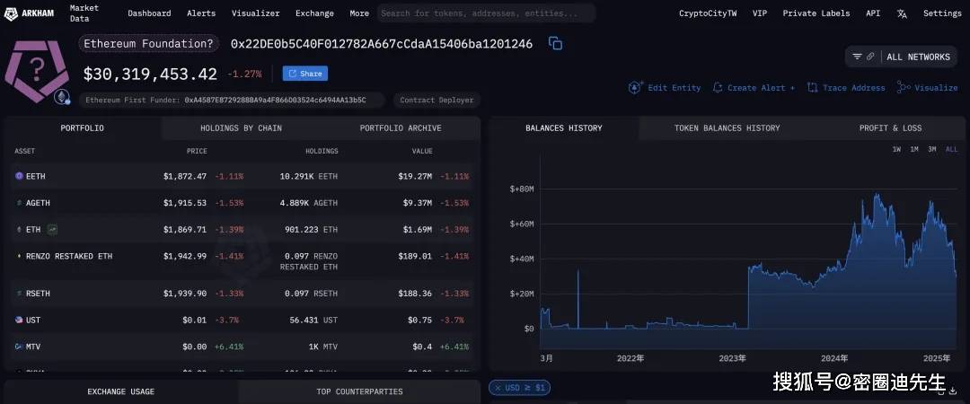Open the Edit Entity action
The height and width of the screenshot is (404, 970).
pyautogui.click(x=665, y=88)
